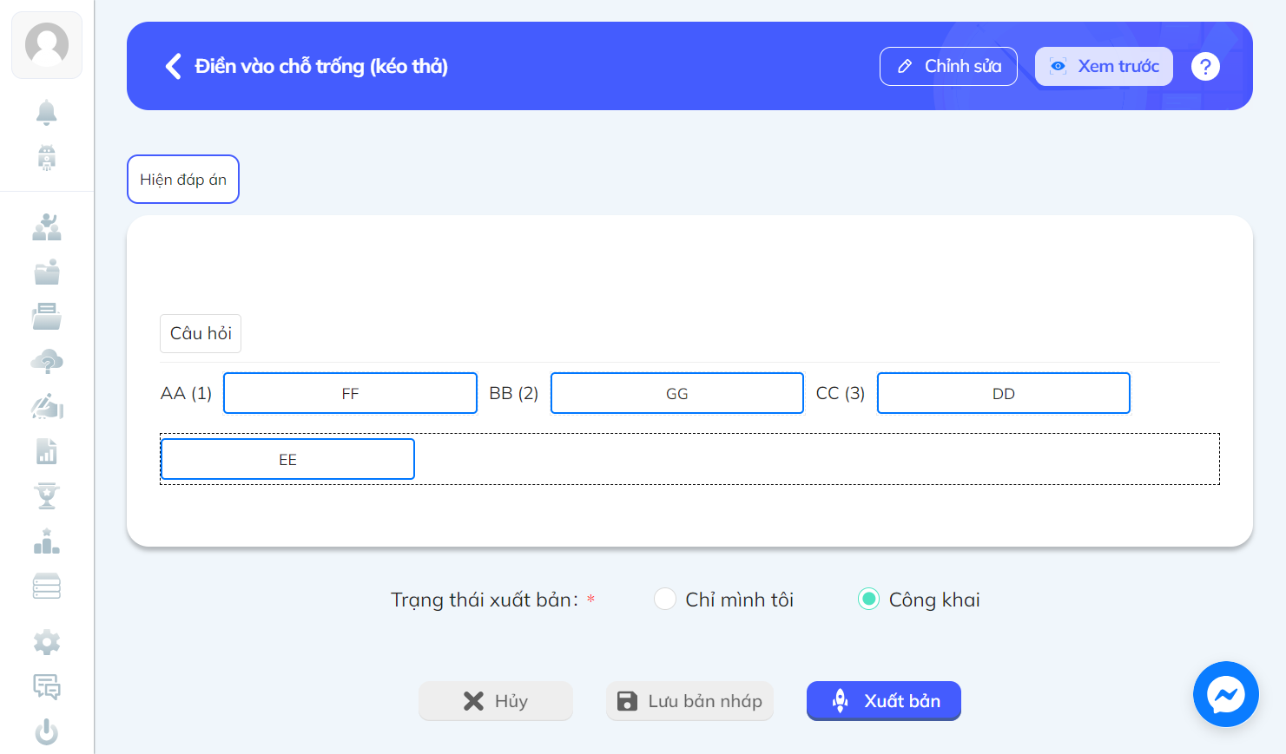This screenshot has height=754, width=1286.
Task: Open the Messenger chat bubble
Action: click(x=1226, y=694)
